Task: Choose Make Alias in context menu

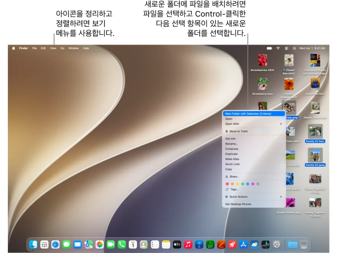Action: [254, 159]
